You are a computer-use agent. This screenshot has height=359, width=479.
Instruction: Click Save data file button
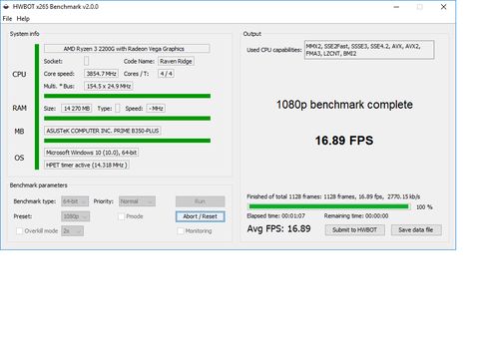click(x=416, y=229)
